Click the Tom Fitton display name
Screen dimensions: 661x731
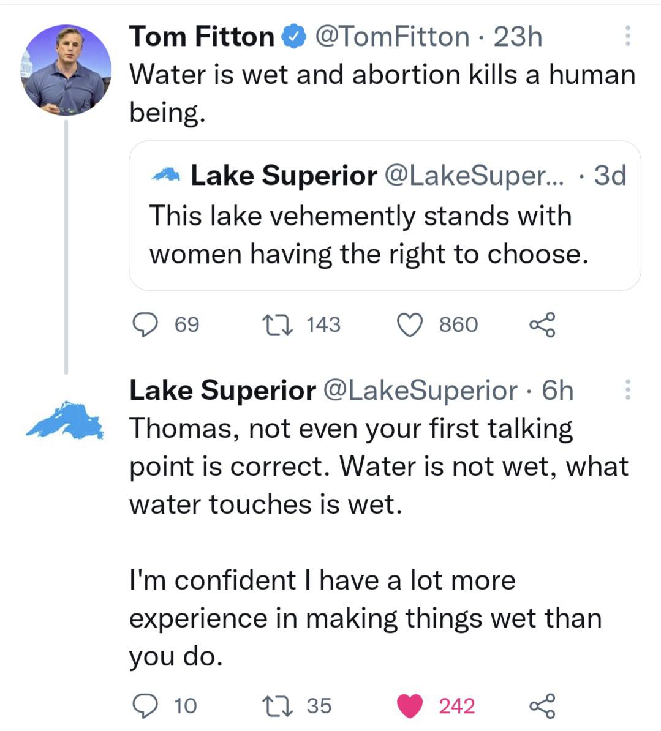coord(202,37)
